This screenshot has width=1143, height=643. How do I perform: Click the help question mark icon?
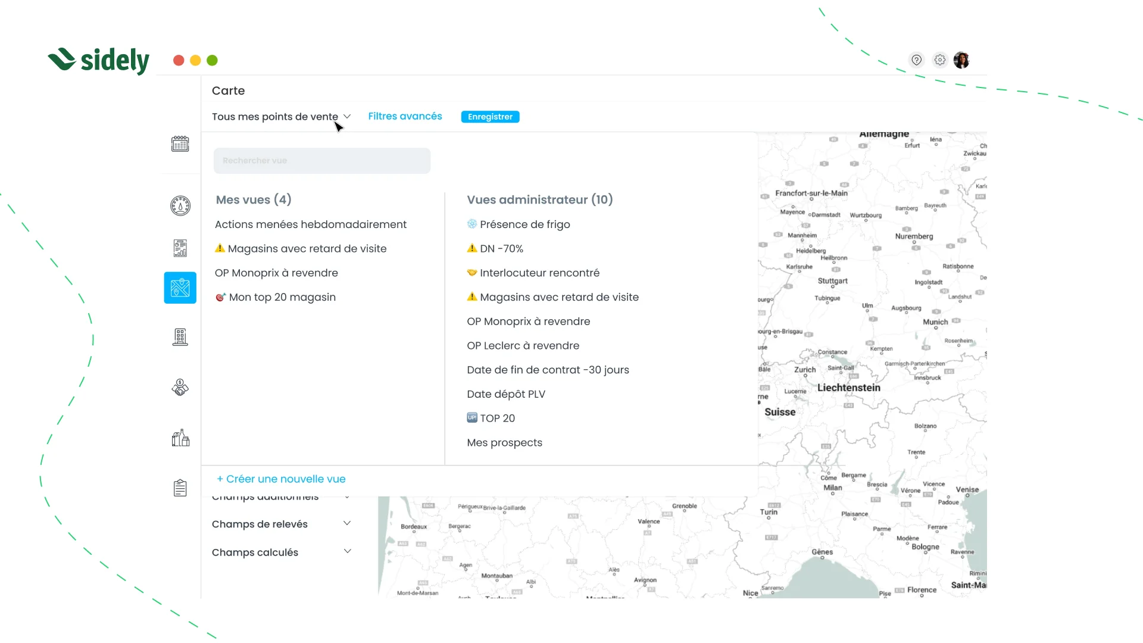(x=917, y=60)
